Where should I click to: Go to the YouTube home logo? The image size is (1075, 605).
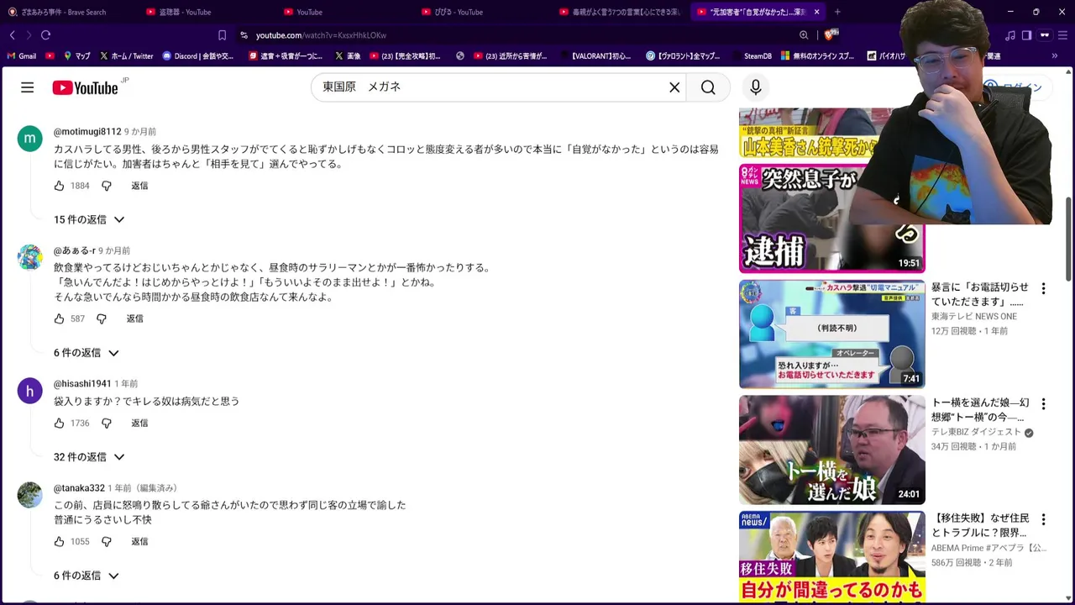(85, 87)
